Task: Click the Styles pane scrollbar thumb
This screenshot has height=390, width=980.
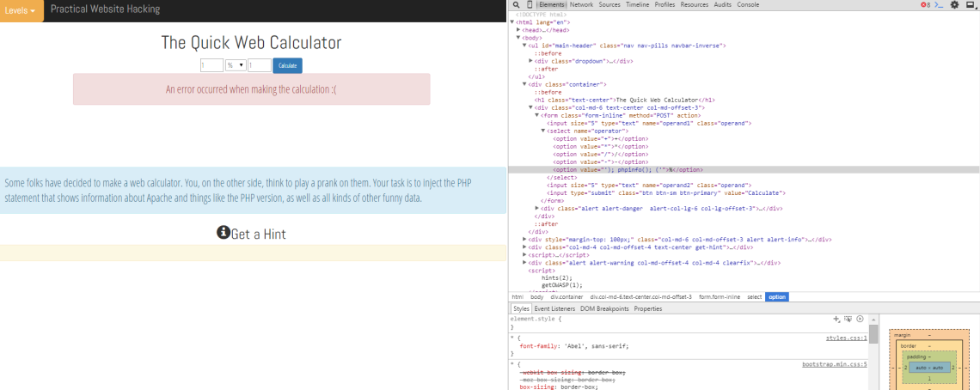Action: 873,334
